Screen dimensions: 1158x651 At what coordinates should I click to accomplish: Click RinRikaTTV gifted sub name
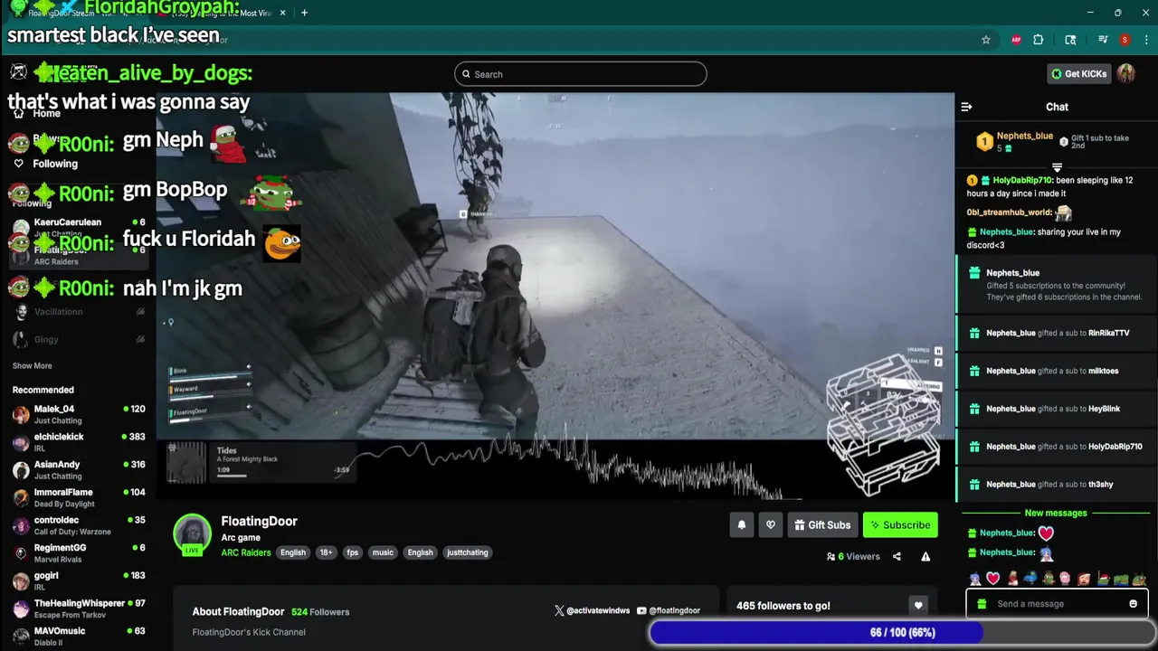(x=1109, y=333)
